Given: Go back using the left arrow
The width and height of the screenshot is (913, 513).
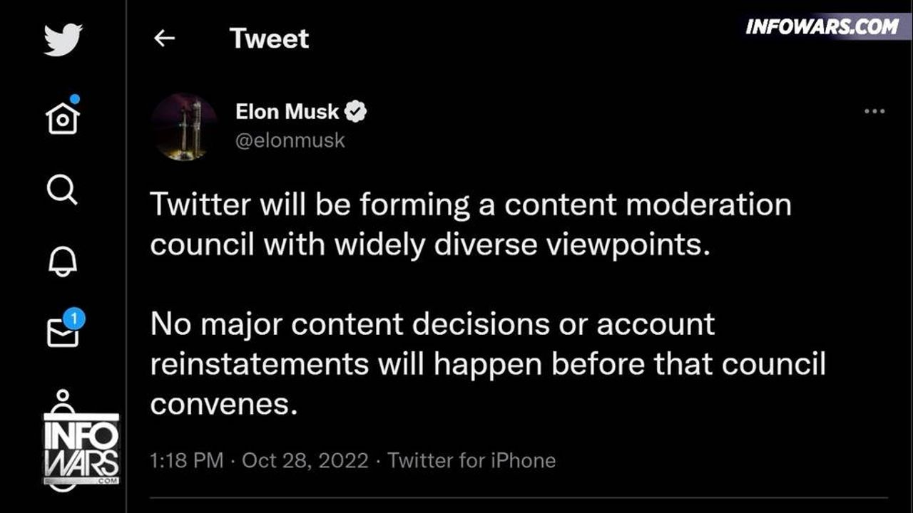Looking at the screenshot, I should click(164, 38).
